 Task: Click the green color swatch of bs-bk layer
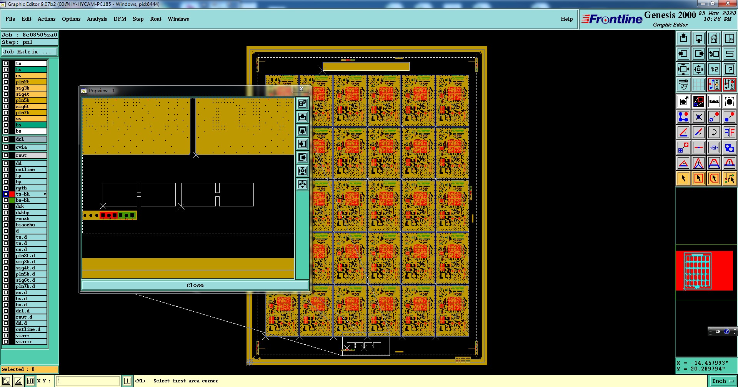[x=12, y=200]
